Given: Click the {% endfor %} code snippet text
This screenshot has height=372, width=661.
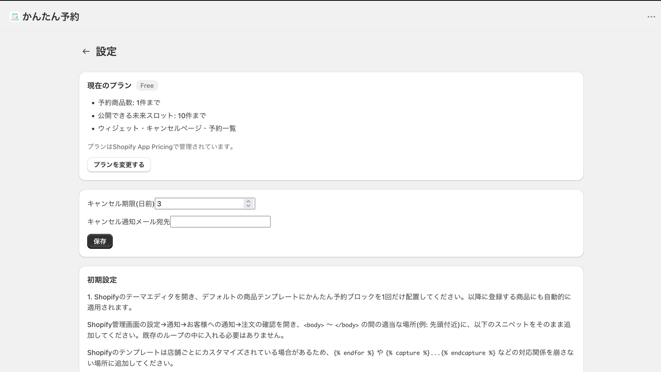Looking at the screenshot, I should coord(354,353).
